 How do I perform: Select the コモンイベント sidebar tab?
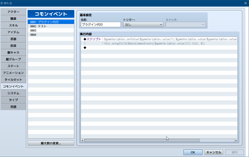[x=13, y=86]
